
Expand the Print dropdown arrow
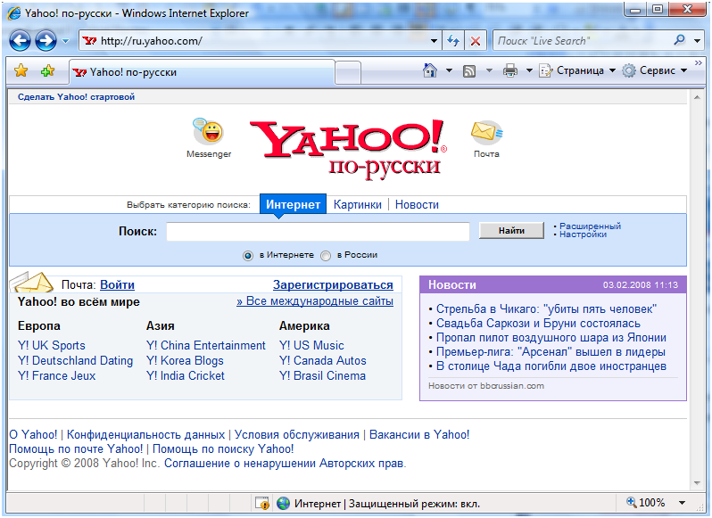[529, 70]
